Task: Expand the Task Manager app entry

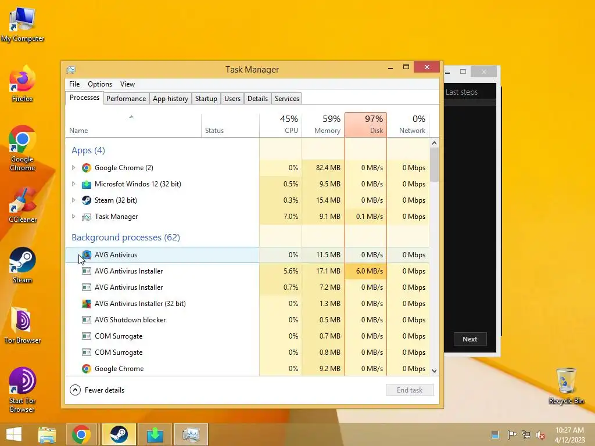Action: coord(74,217)
